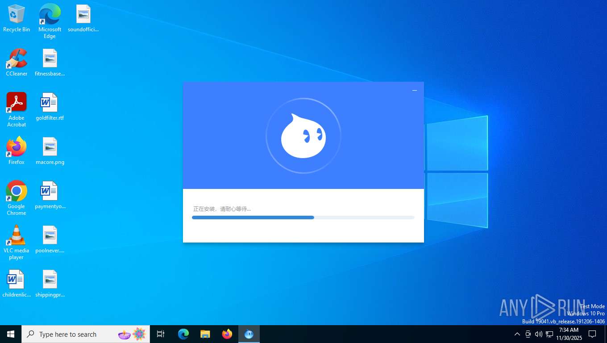Click the taskbar search box
This screenshot has height=343, width=607.
86,334
